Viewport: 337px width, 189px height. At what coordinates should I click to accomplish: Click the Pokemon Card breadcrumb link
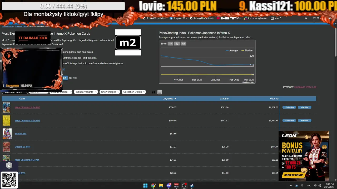click(21, 27)
